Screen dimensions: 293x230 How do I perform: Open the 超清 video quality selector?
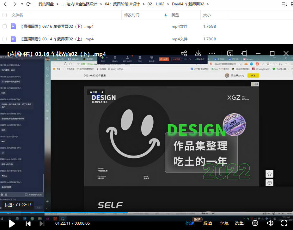(208, 223)
